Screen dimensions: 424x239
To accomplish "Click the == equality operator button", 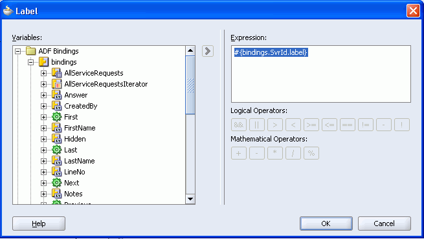I will point(348,125).
